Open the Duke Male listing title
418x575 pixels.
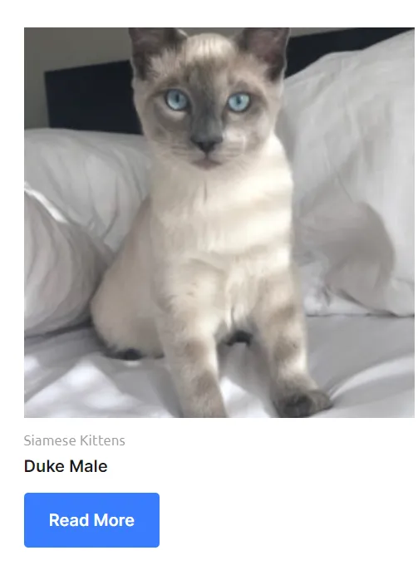pyautogui.click(x=66, y=466)
